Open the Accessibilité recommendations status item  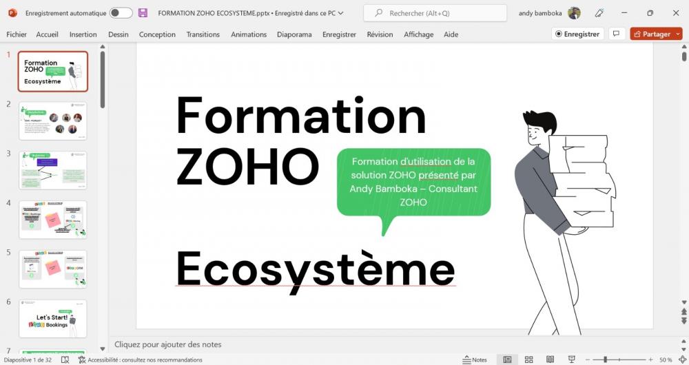coord(140,359)
